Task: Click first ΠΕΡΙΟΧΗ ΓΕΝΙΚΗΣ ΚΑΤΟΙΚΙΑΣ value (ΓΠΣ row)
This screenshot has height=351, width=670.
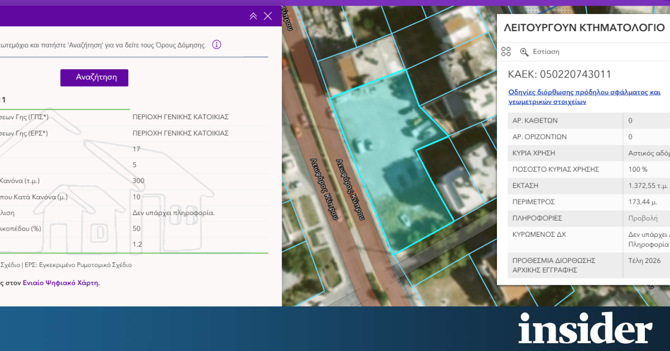Action: (180, 117)
